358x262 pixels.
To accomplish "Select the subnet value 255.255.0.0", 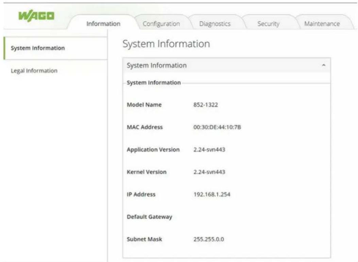I will point(209,239).
